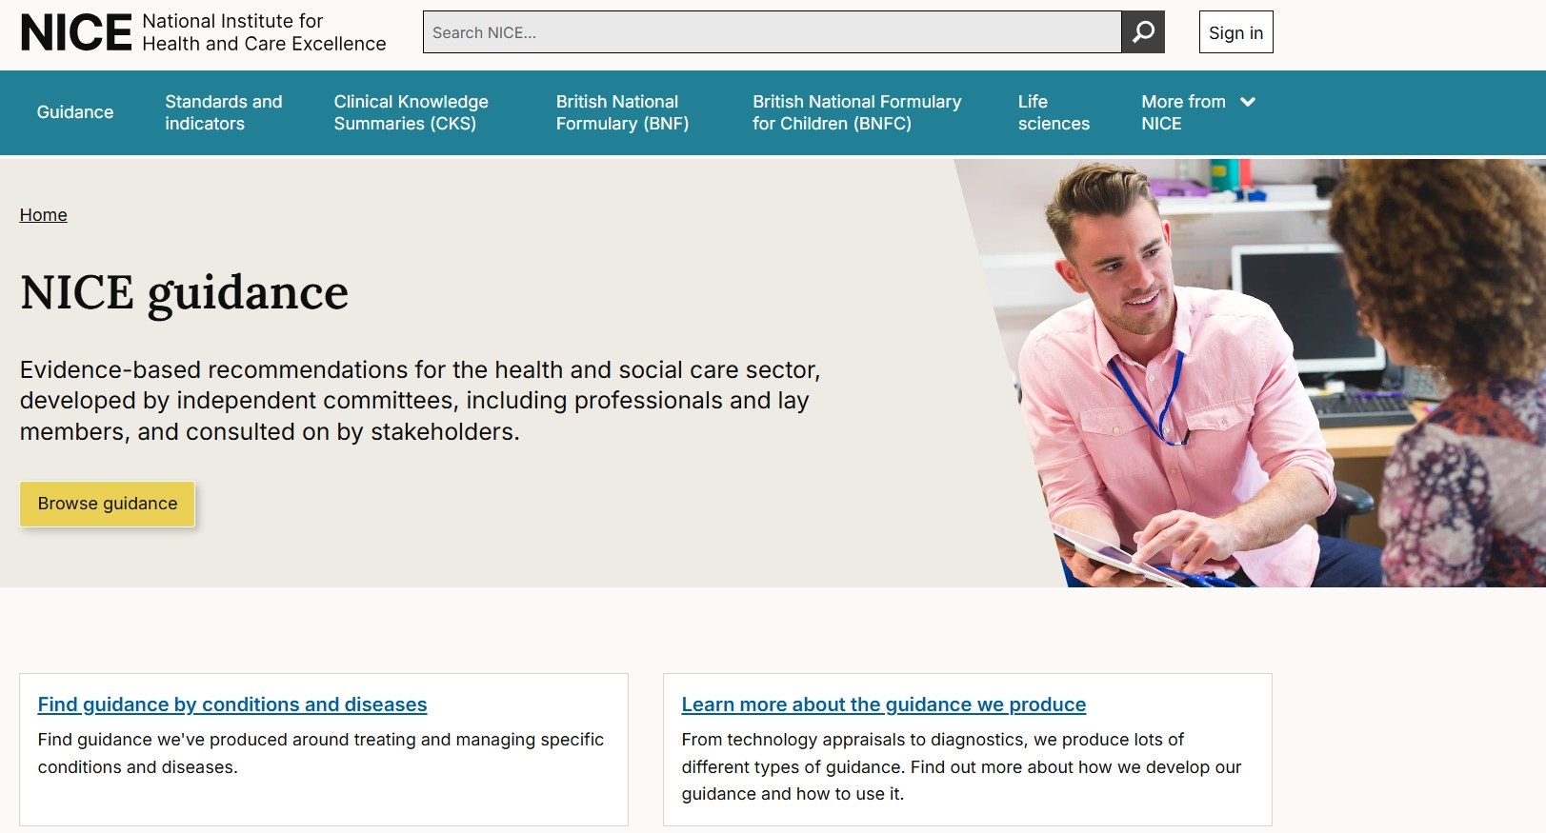The height and width of the screenshot is (833, 1546).
Task: Open Learn more about the guidance we produce
Action: (883, 704)
